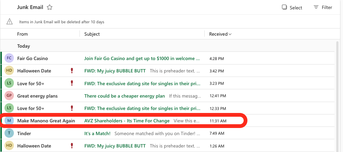Open the Fair Go Casino welcome email
343x152 pixels.
pos(142,58)
